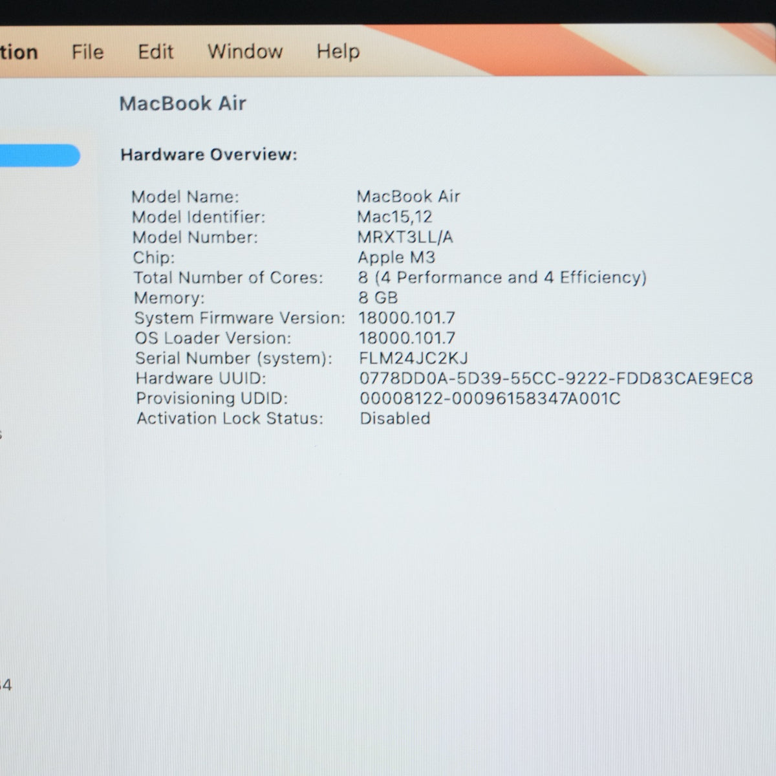Open the Help menu

[x=338, y=52]
